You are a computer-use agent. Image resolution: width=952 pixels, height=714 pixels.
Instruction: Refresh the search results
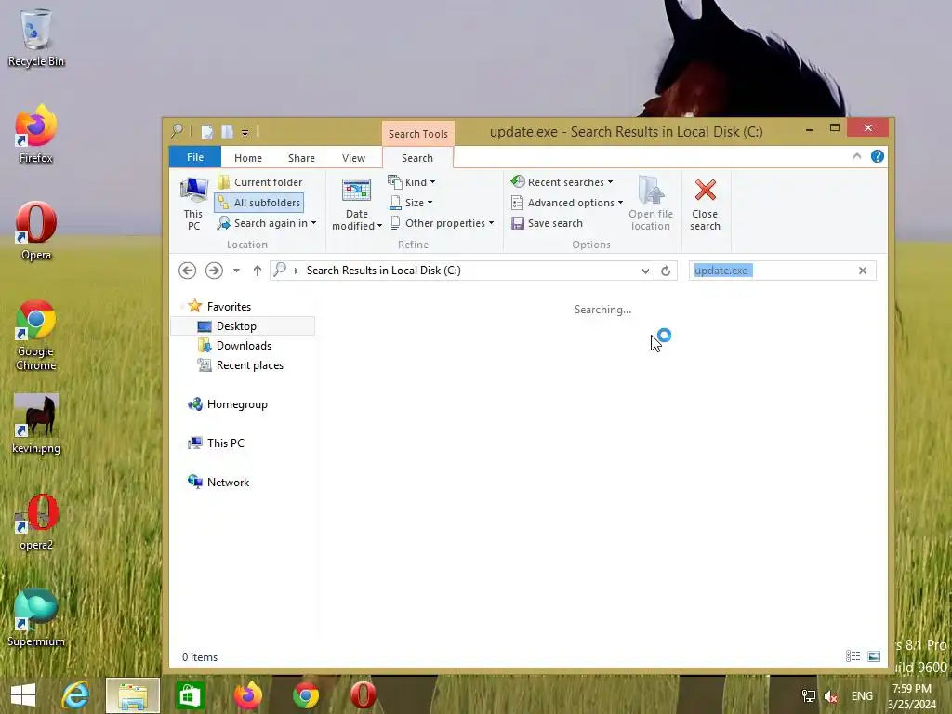coord(666,271)
